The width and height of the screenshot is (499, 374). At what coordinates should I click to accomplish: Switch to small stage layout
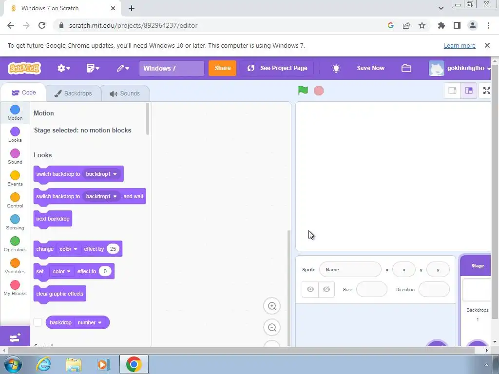click(452, 91)
